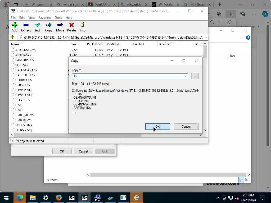271x203 pixels.
Task: Switch Explorer to large icons view
Action: 247,180
